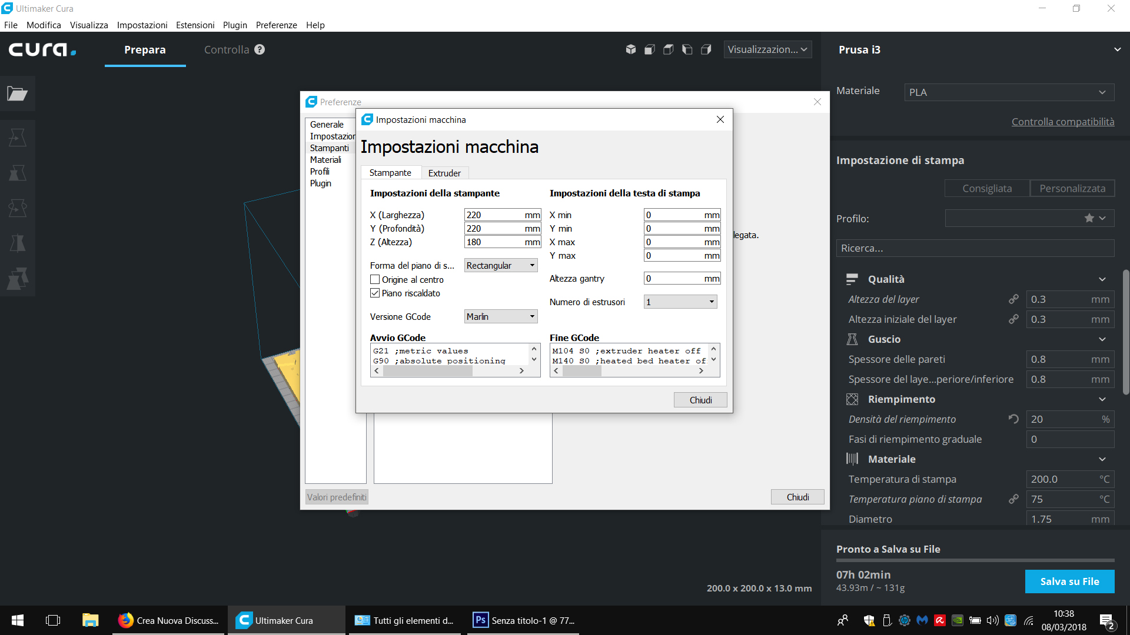Click the open file folder icon
The width and height of the screenshot is (1130, 635).
click(17, 93)
